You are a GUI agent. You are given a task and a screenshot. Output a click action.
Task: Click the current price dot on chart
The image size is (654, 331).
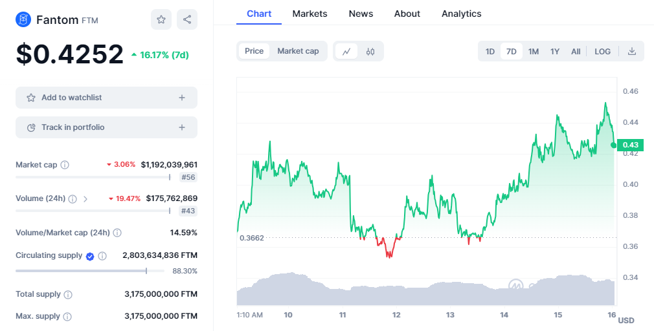coord(613,145)
